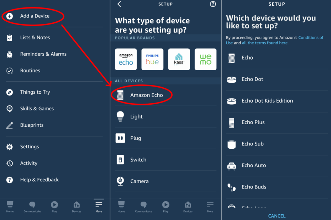Open the More tab in middle screen

(x=210, y=207)
